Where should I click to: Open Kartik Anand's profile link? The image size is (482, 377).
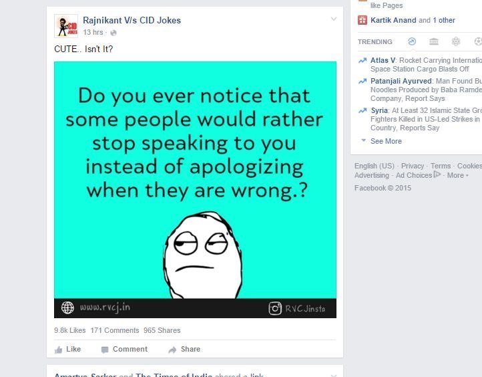pos(393,20)
